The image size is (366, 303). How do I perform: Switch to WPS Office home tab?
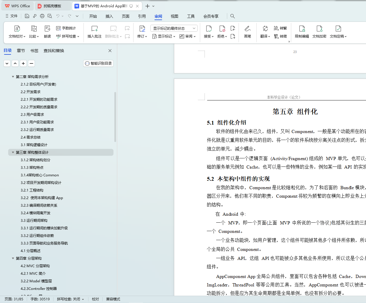(18, 6)
